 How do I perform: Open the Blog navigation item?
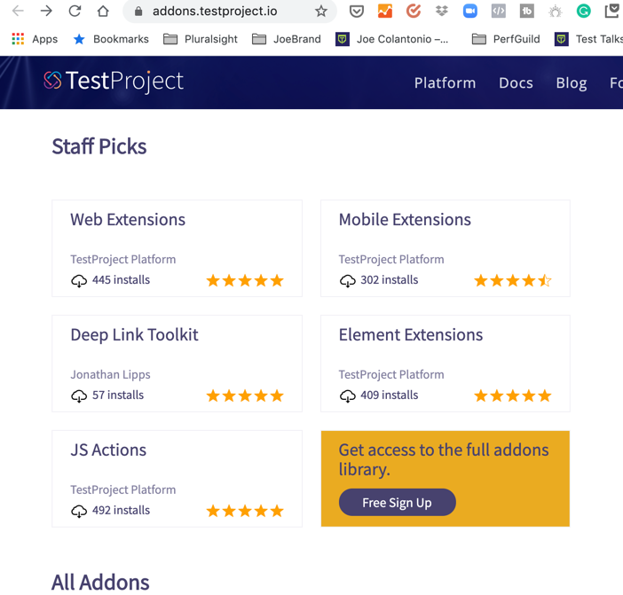tap(572, 83)
